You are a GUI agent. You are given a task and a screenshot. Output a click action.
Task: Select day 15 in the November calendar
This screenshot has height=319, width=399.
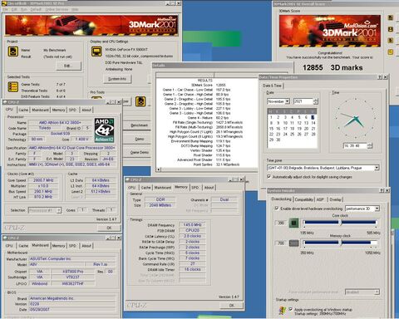[x=271, y=129]
